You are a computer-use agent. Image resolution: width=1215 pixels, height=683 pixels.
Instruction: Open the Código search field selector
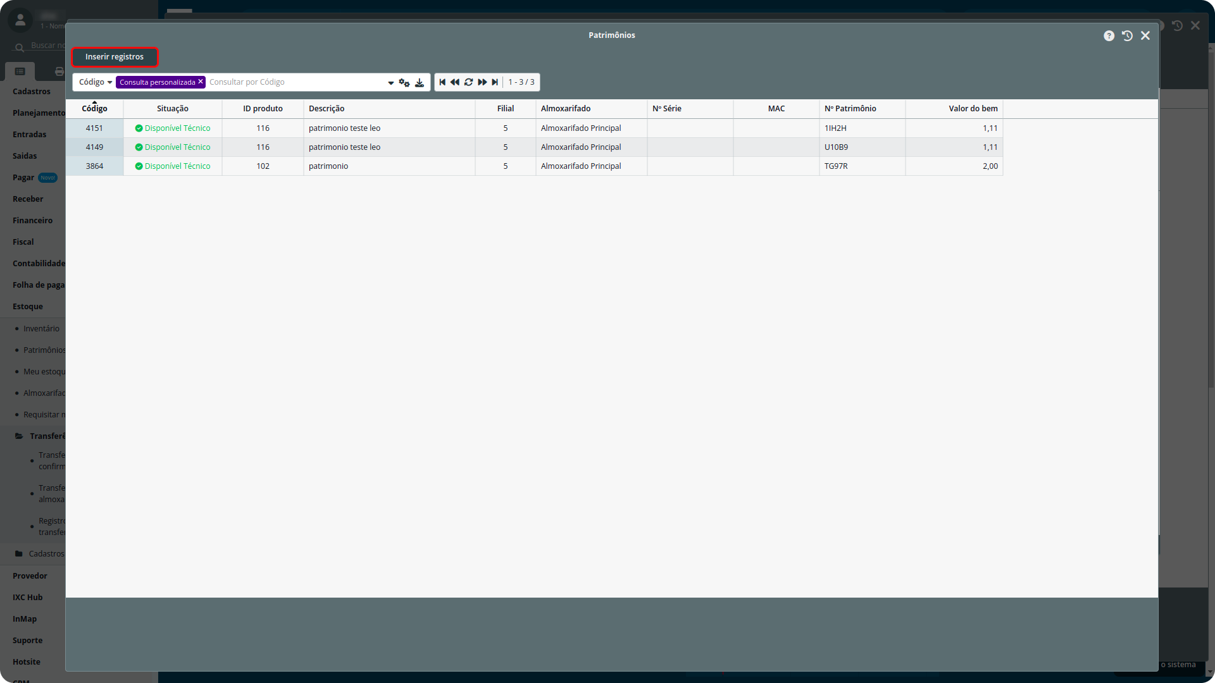(x=96, y=82)
